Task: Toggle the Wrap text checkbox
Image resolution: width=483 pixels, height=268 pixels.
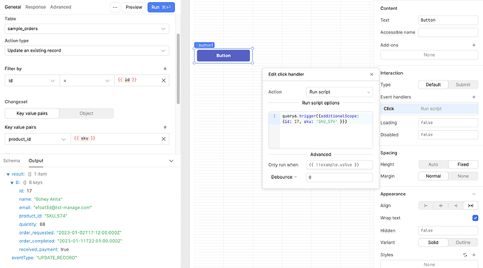Action: (x=475, y=218)
